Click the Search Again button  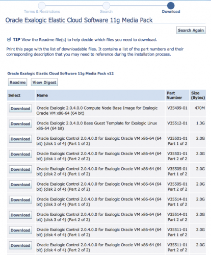[191, 30]
